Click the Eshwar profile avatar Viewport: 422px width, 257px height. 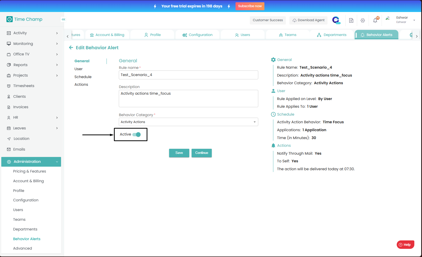point(388,18)
